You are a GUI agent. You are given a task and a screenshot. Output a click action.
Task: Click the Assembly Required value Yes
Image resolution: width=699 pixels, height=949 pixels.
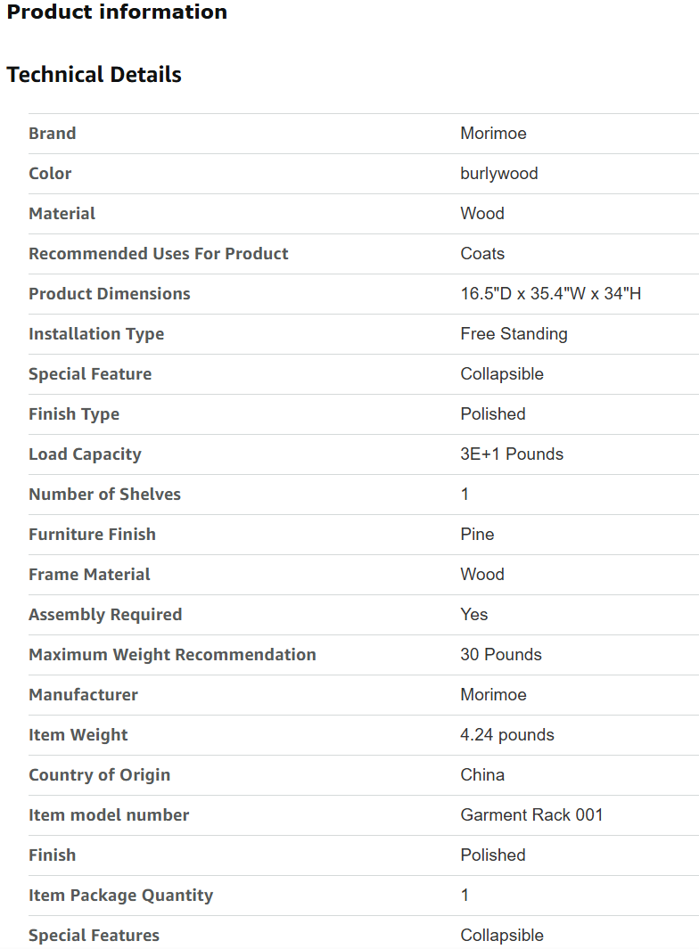click(473, 614)
